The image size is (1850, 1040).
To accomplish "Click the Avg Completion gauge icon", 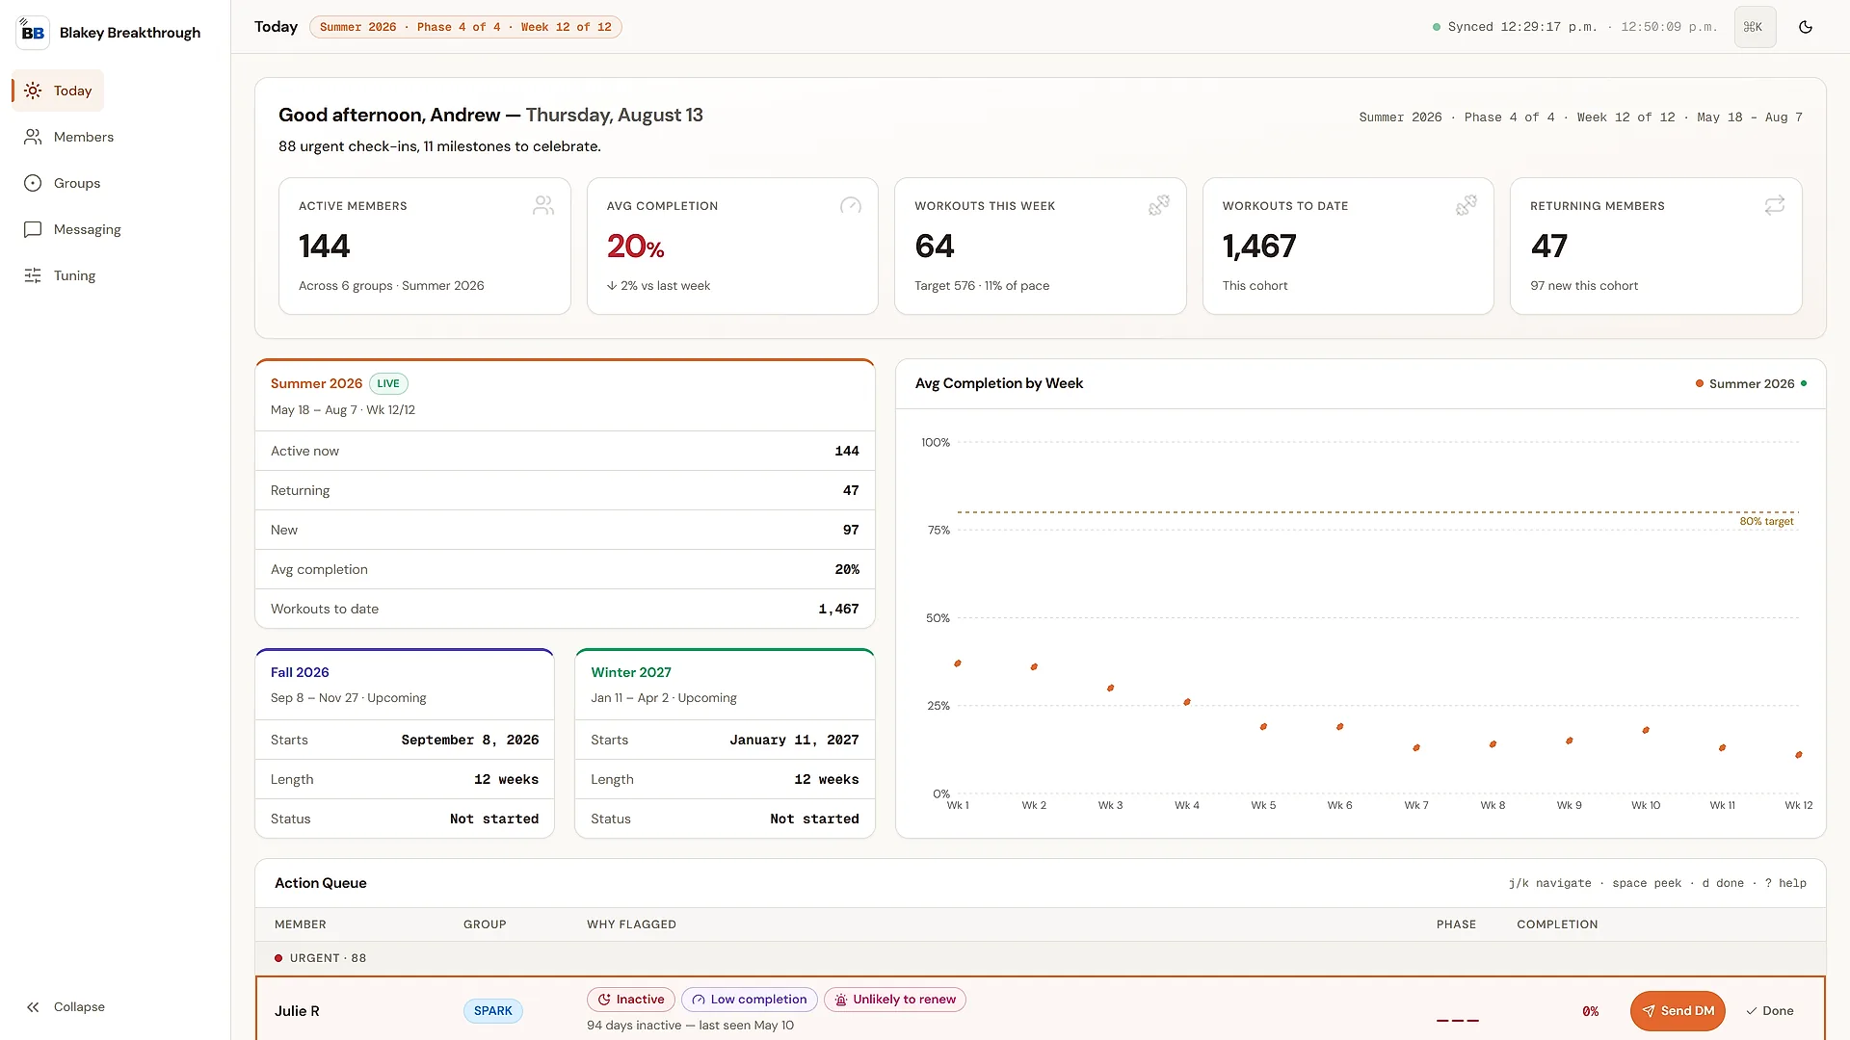I will [851, 205].
